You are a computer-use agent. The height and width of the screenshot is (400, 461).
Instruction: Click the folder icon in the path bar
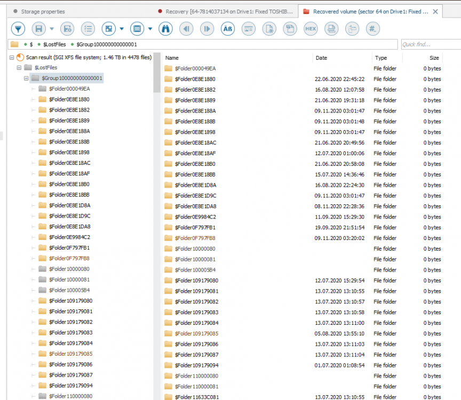14,44
